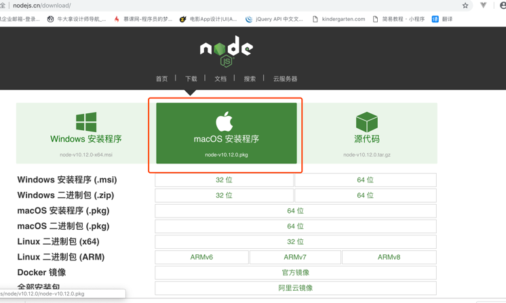Open the 下载 navigation item
The image size is (506, 303).
(191, 79)
